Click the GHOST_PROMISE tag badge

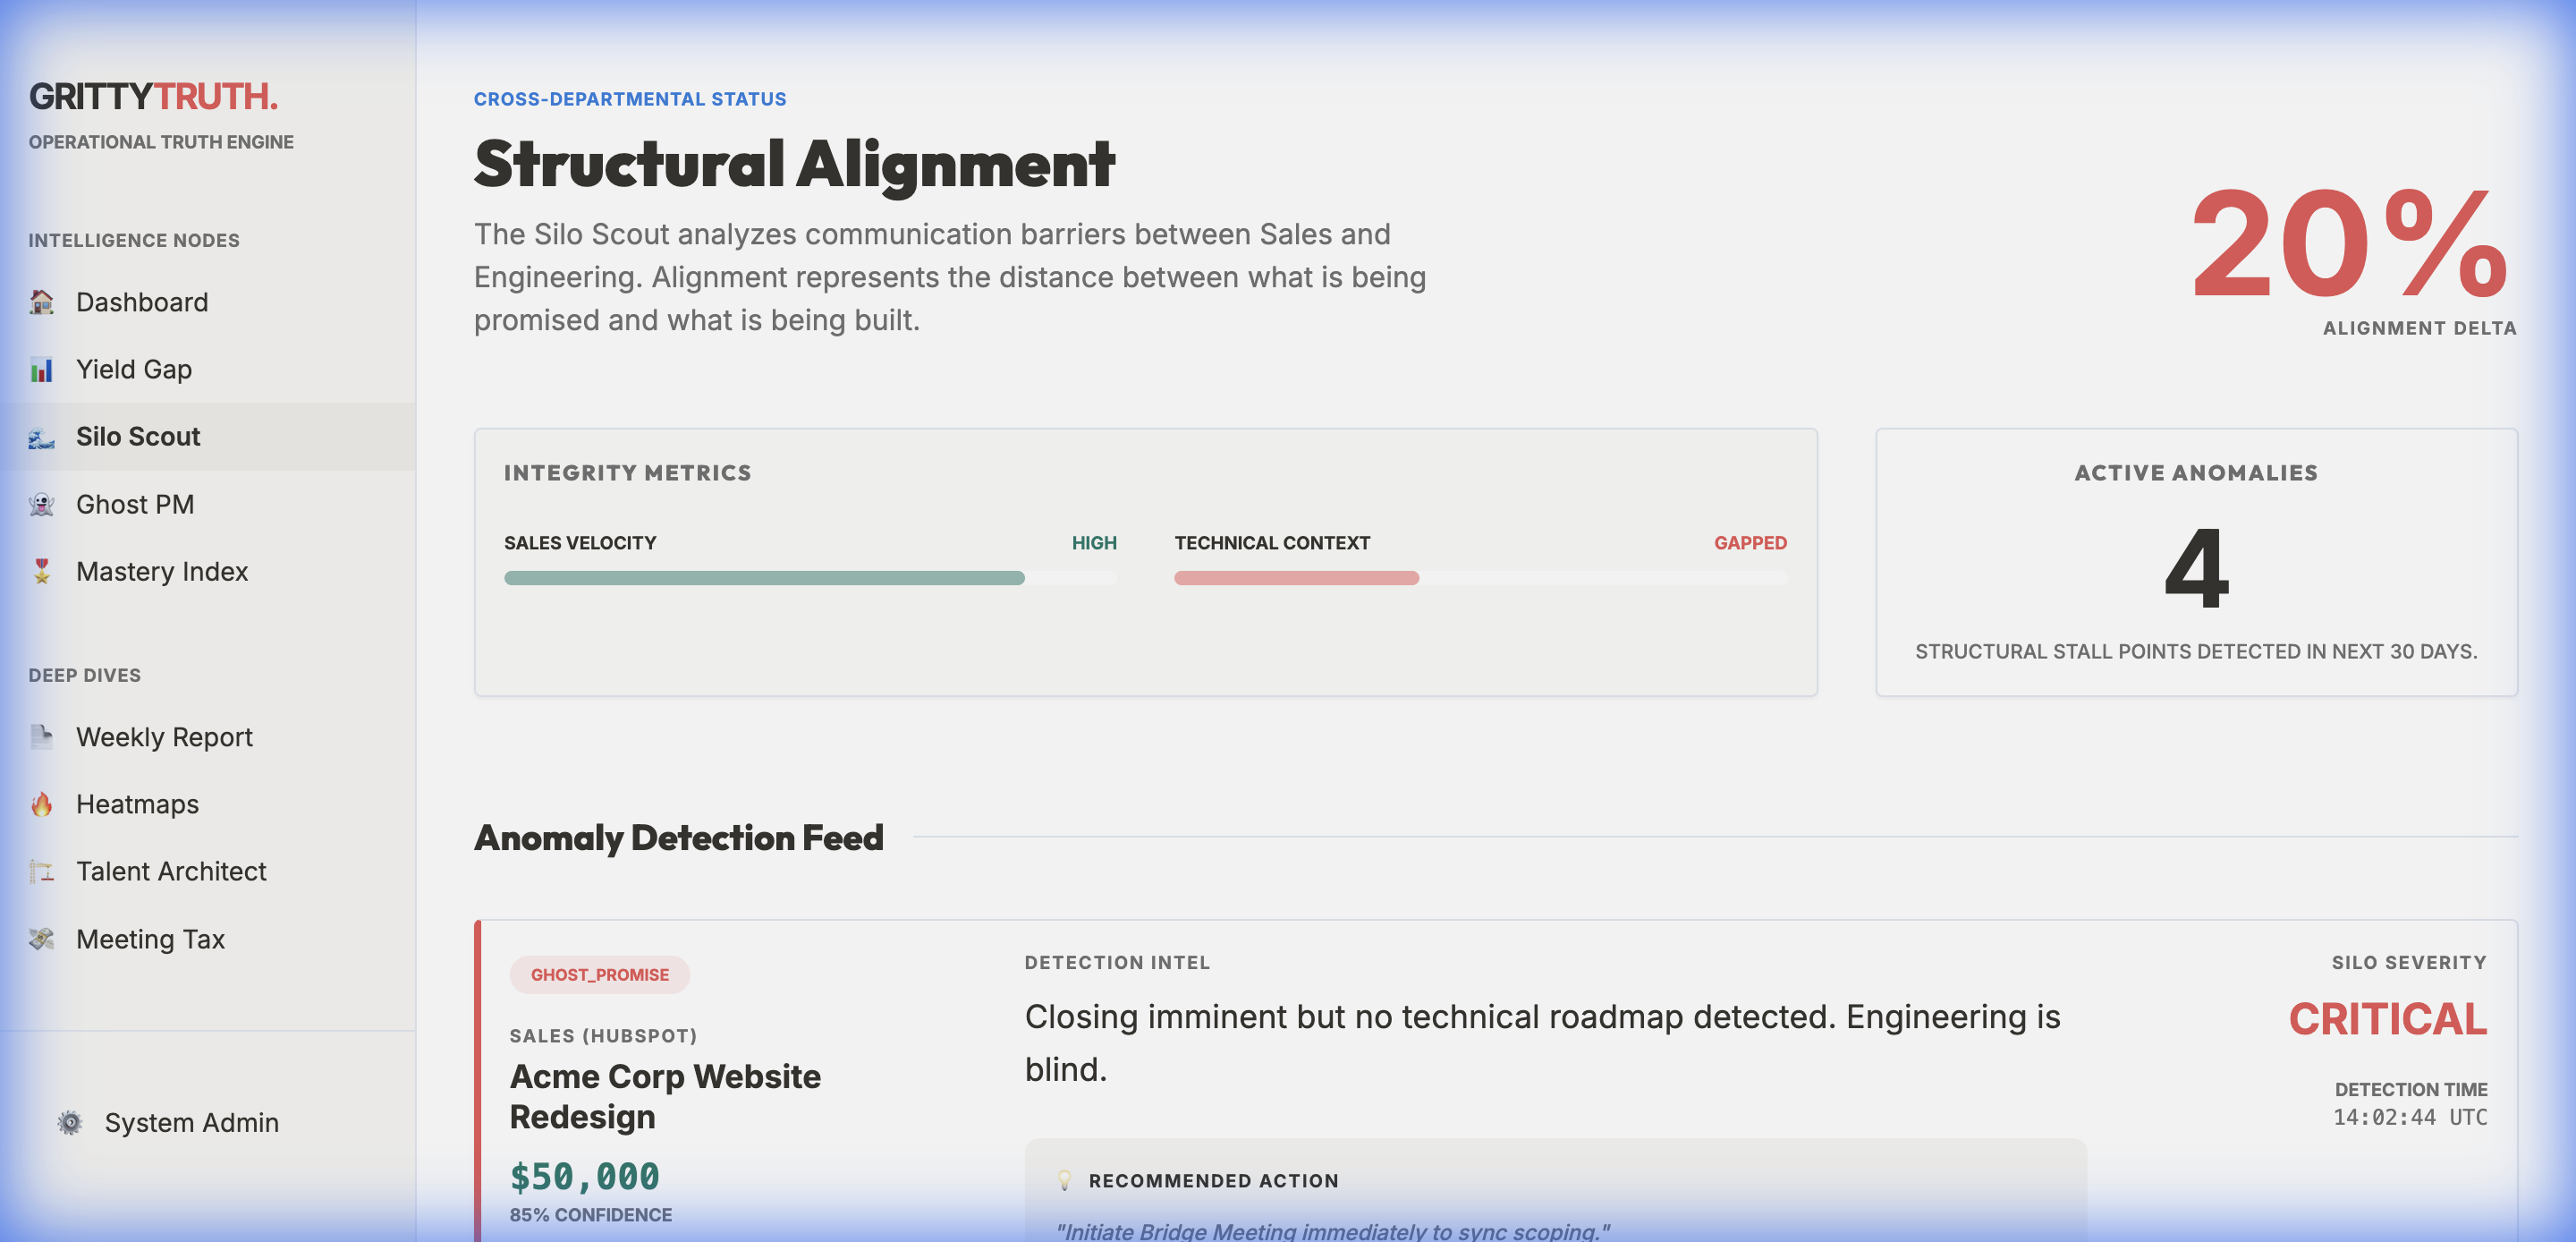pos(599,974)
